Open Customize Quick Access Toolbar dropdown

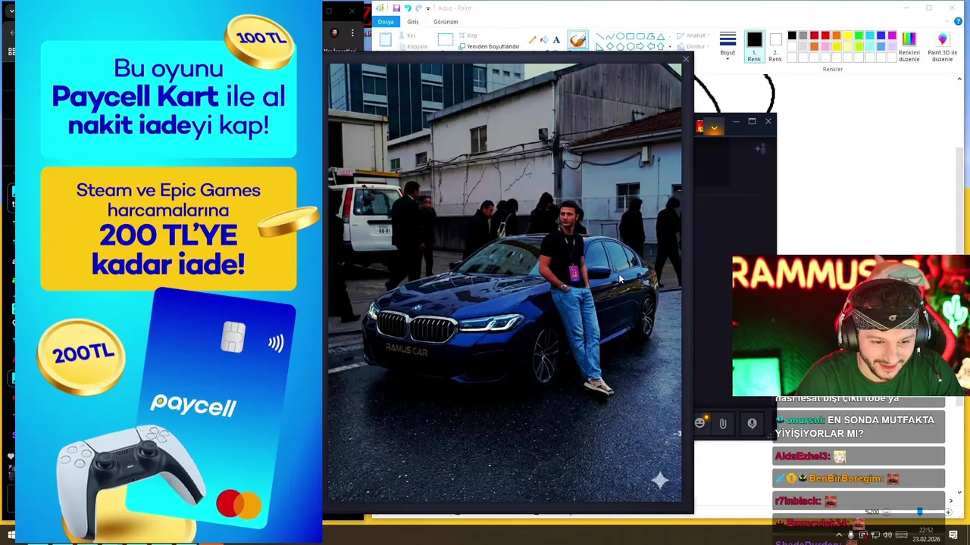point(428,8)
